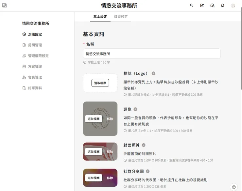The width and height of the screenshot is (242, 191).
Task: Click the hint 圖片尺寸比例 1:1
Action: click(160, 131)
